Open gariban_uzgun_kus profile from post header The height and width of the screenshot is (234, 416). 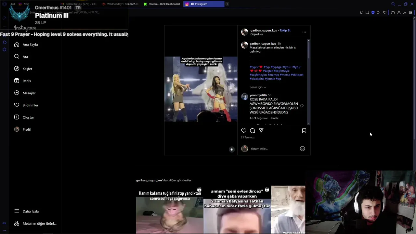coord(264,30)
